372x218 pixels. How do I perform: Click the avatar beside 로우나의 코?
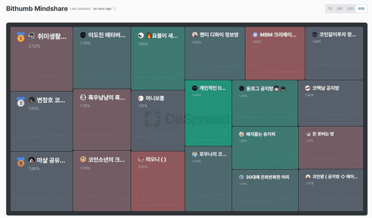(x=195, y=154)
